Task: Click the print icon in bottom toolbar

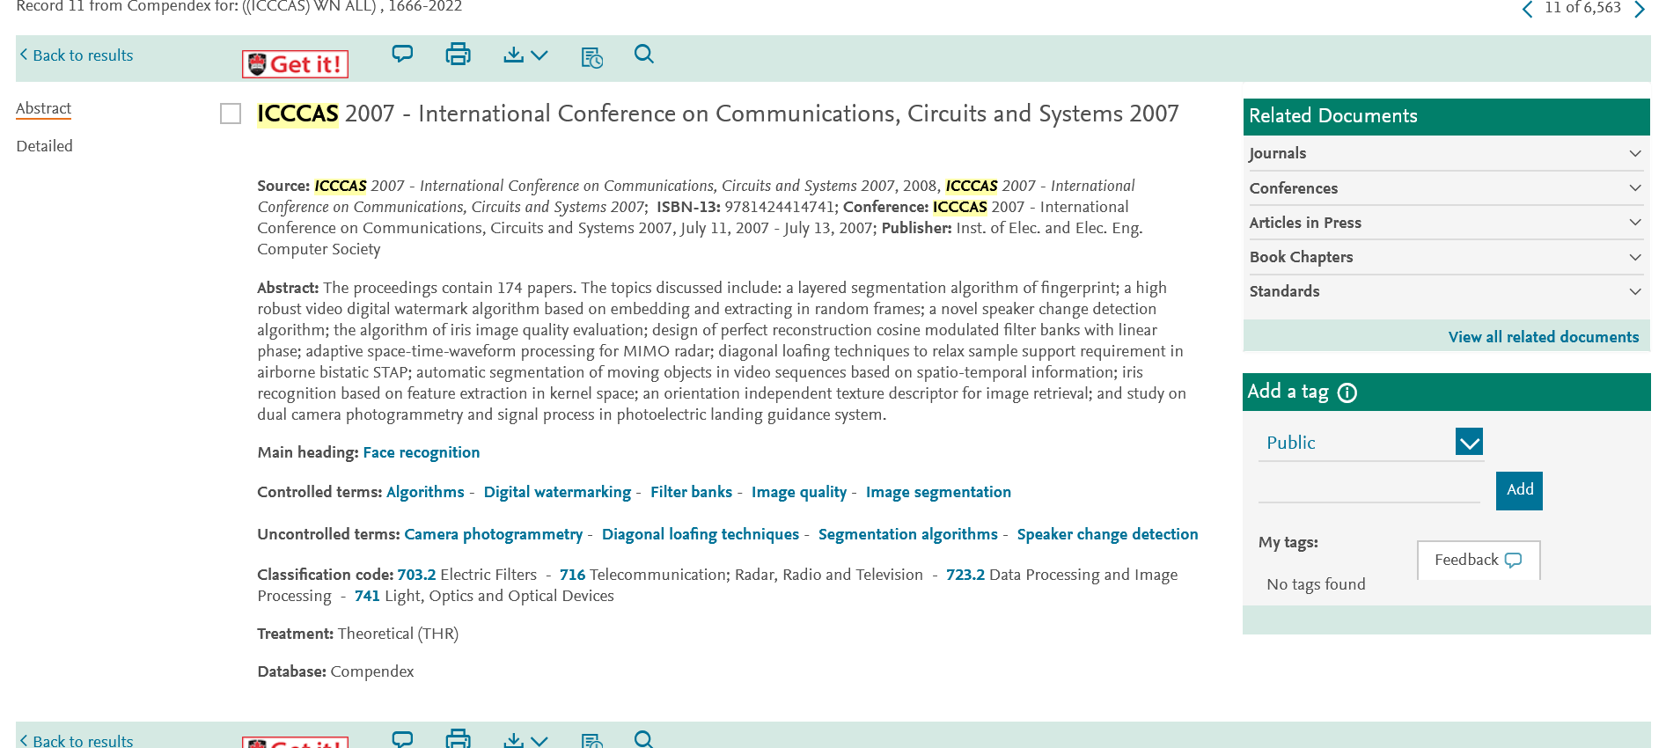Action: click(458, 738)
